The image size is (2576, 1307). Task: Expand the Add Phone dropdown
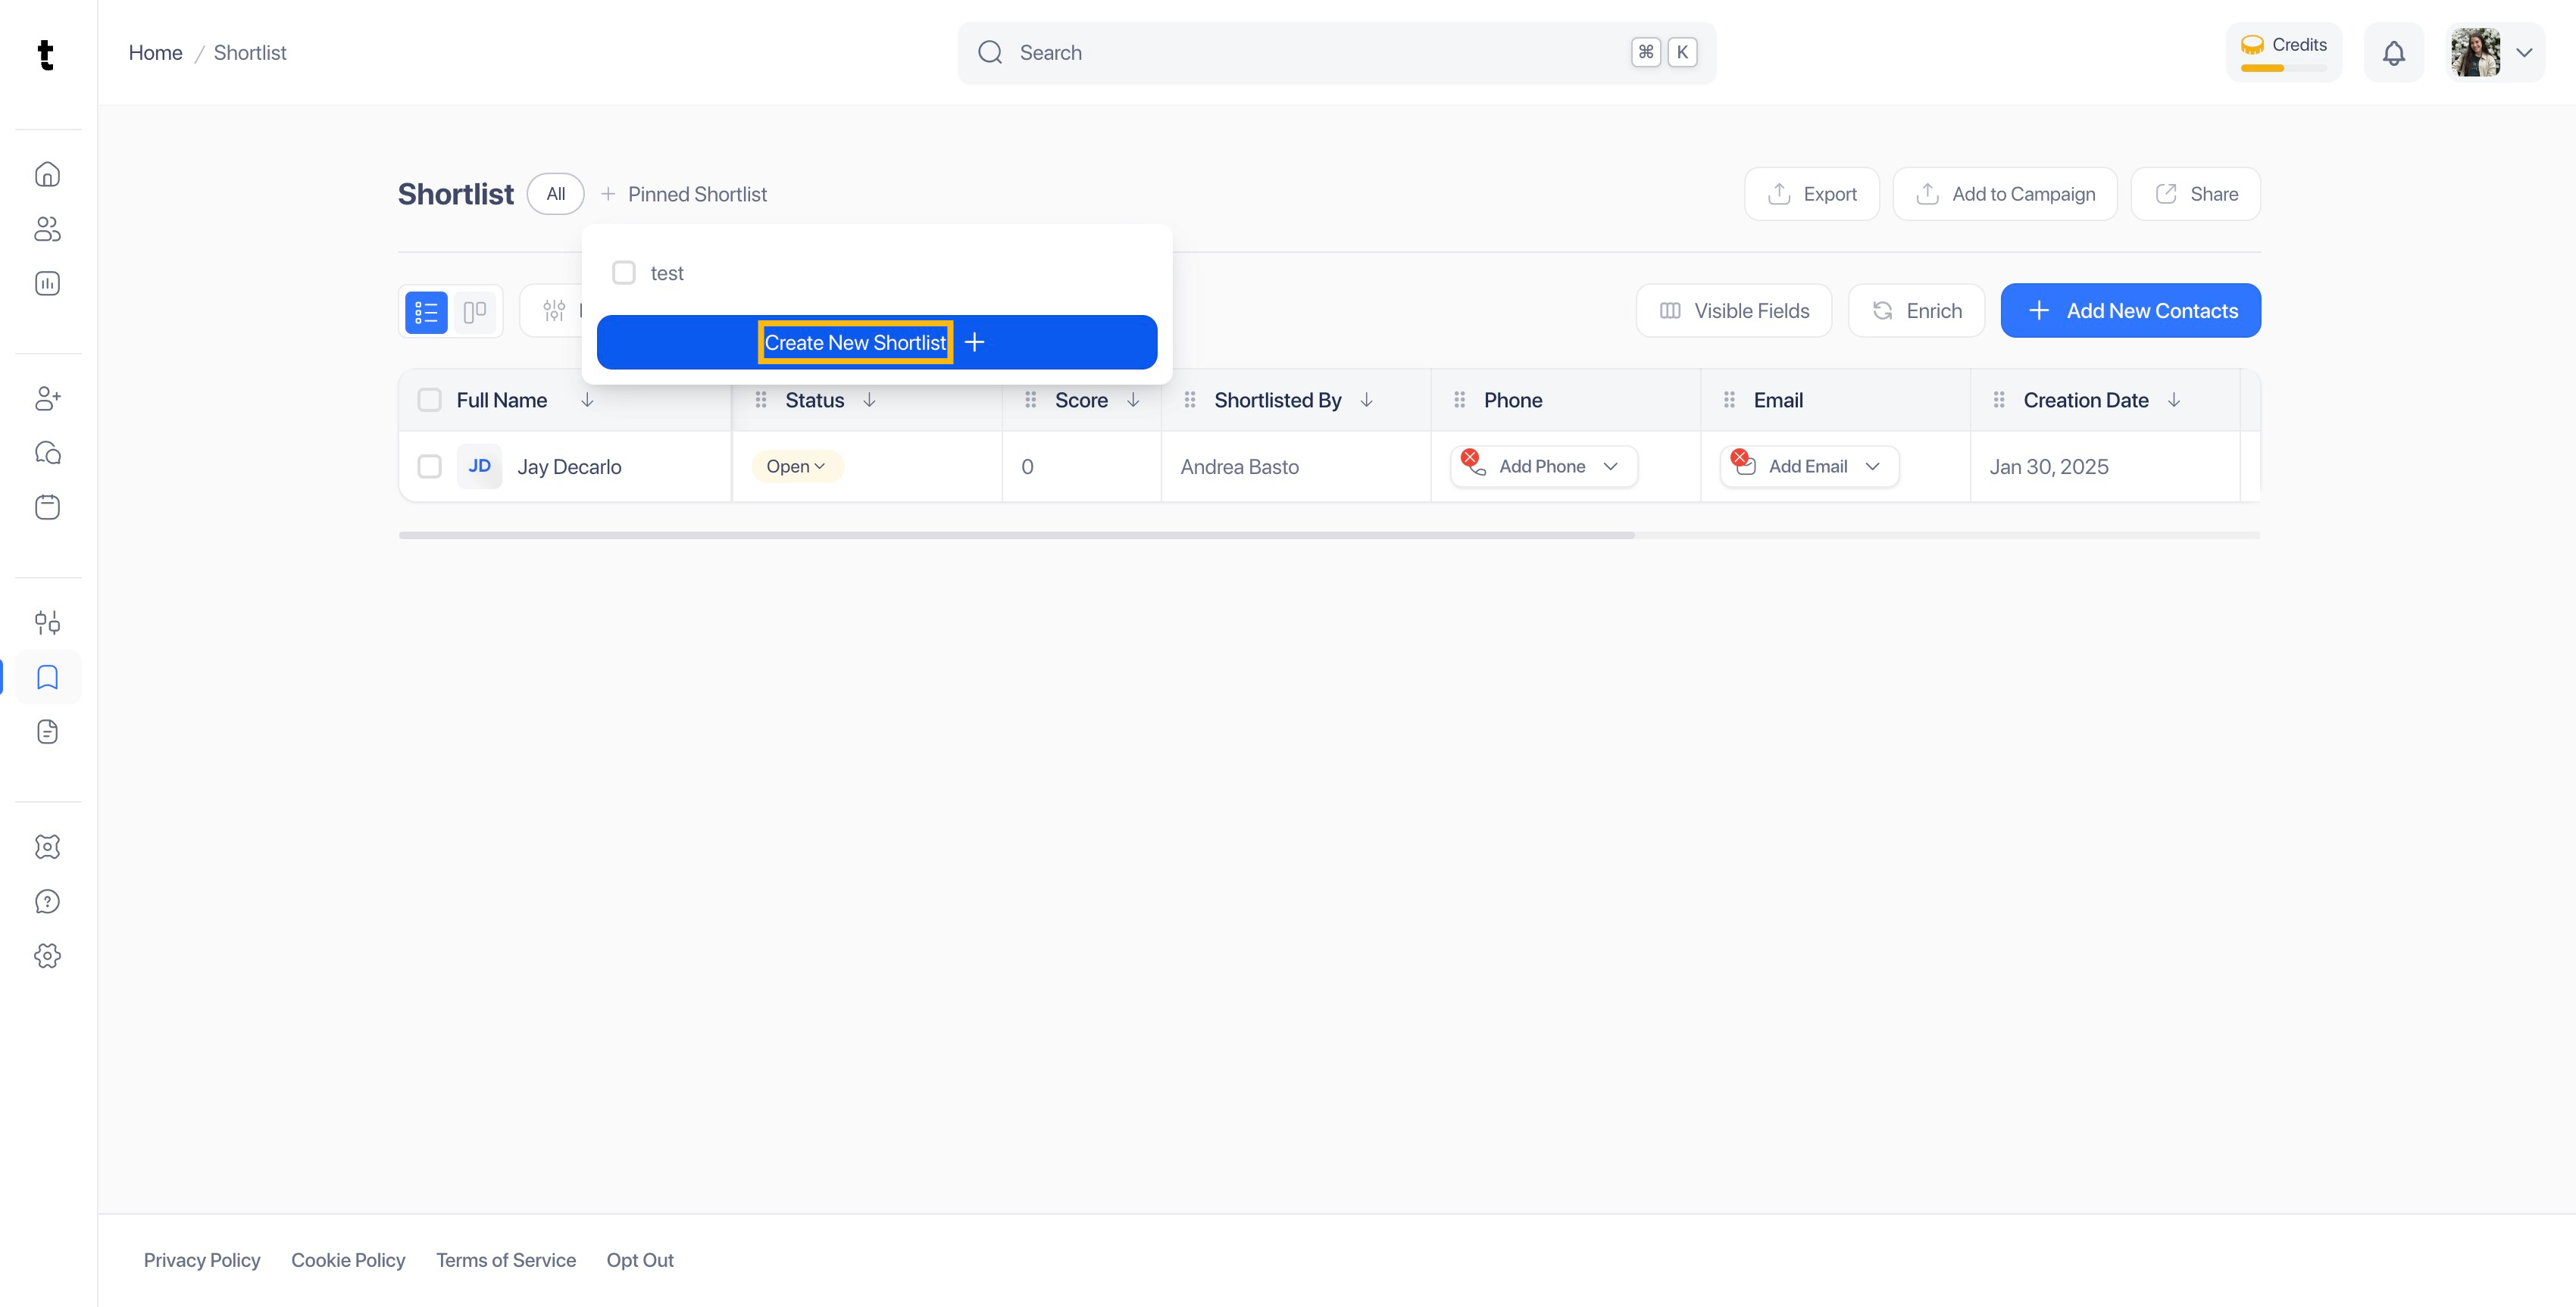pyautogui.click(x=1610, y=466)
